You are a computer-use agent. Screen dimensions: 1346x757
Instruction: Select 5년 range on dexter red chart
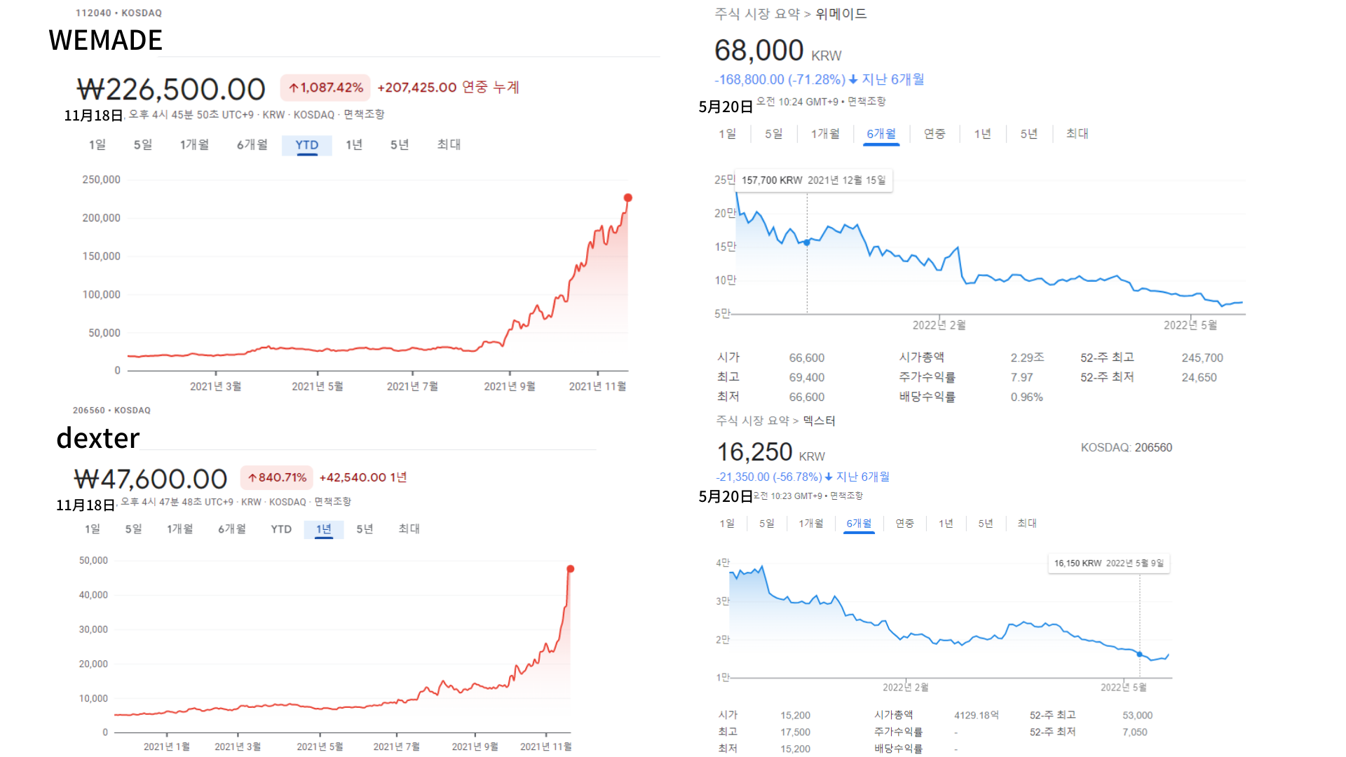coord(365,529)
